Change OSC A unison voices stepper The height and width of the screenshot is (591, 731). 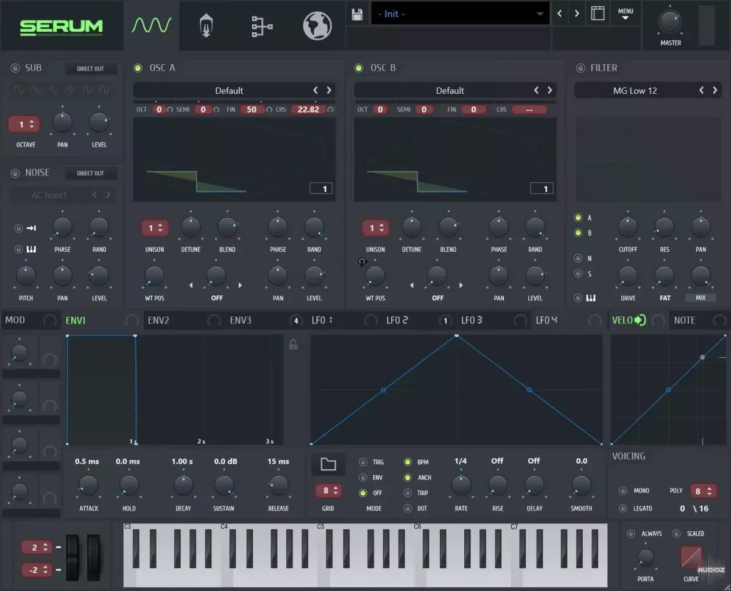155,228
